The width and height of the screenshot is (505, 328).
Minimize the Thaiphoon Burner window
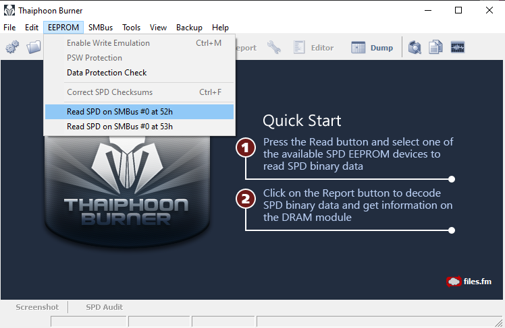[x=428, y=10]
